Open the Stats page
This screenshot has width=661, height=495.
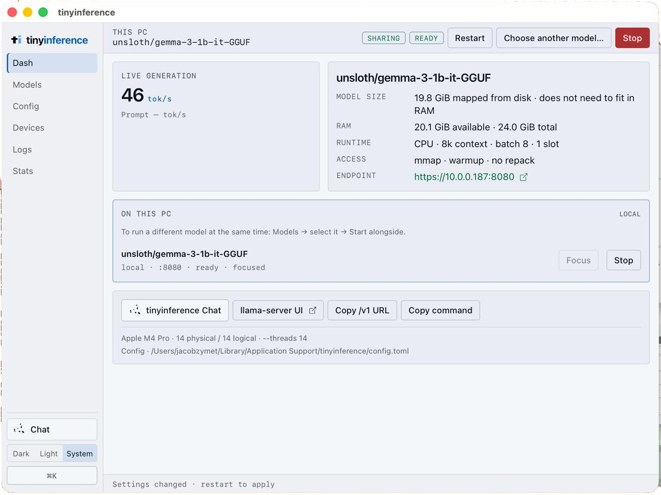[52, 171]
